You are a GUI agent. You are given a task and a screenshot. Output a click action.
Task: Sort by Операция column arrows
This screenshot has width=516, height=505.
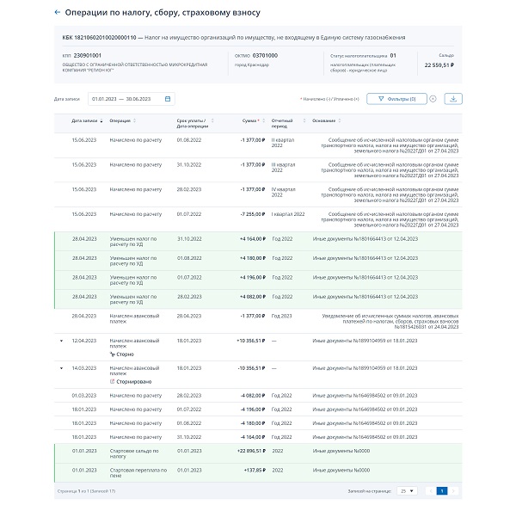(134, 121)
